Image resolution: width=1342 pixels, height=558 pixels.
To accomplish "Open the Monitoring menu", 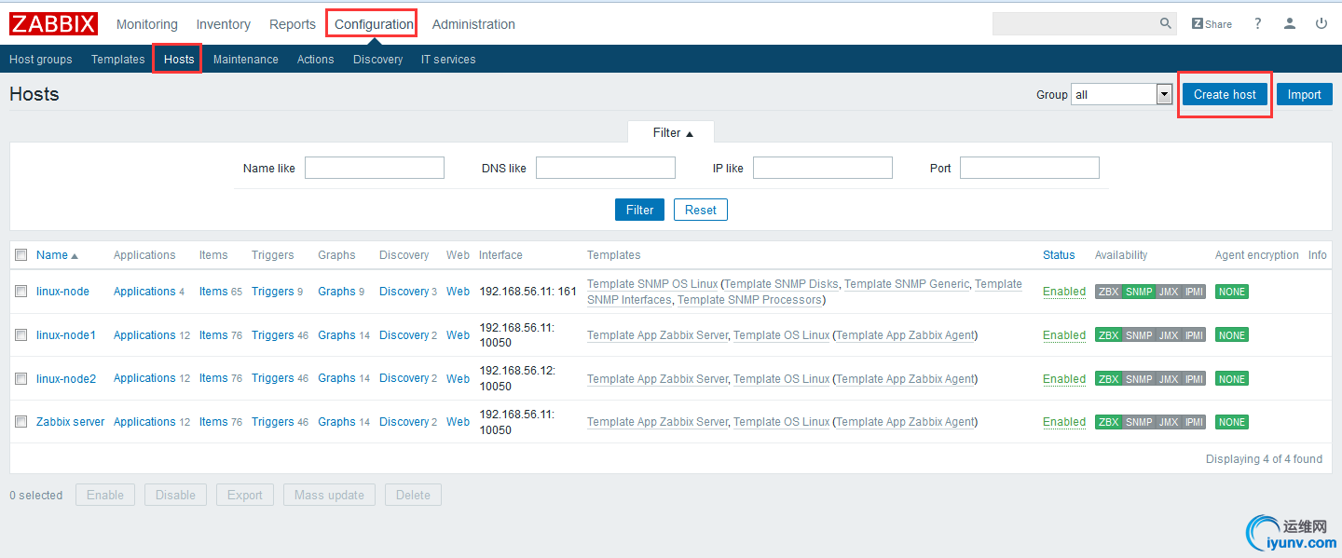I will 147,24.
